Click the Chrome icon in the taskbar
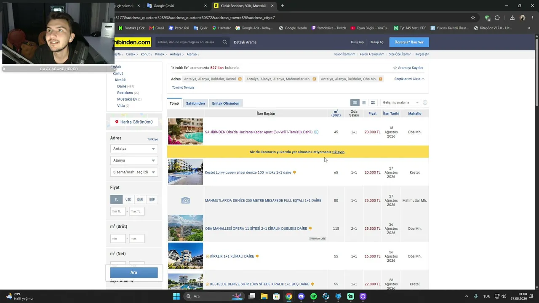Image resolution: width=539 pixels, height=303 pixels. [288, 296]
